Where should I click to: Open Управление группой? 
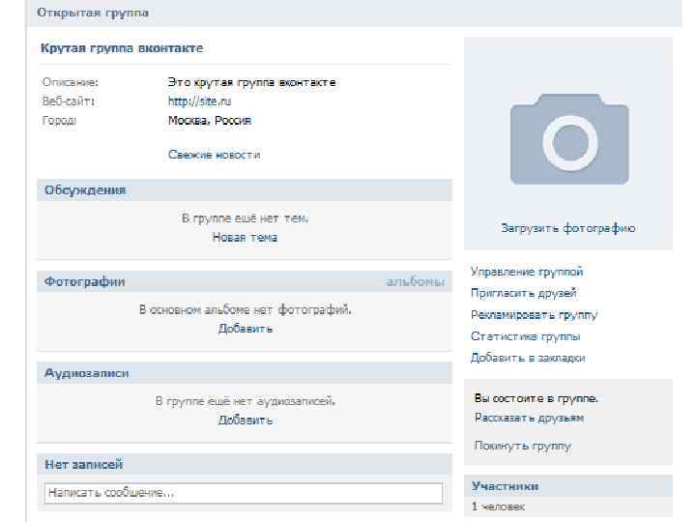(527, 272)
